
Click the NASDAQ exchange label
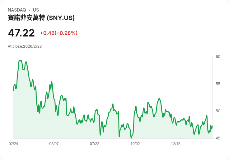17,10
